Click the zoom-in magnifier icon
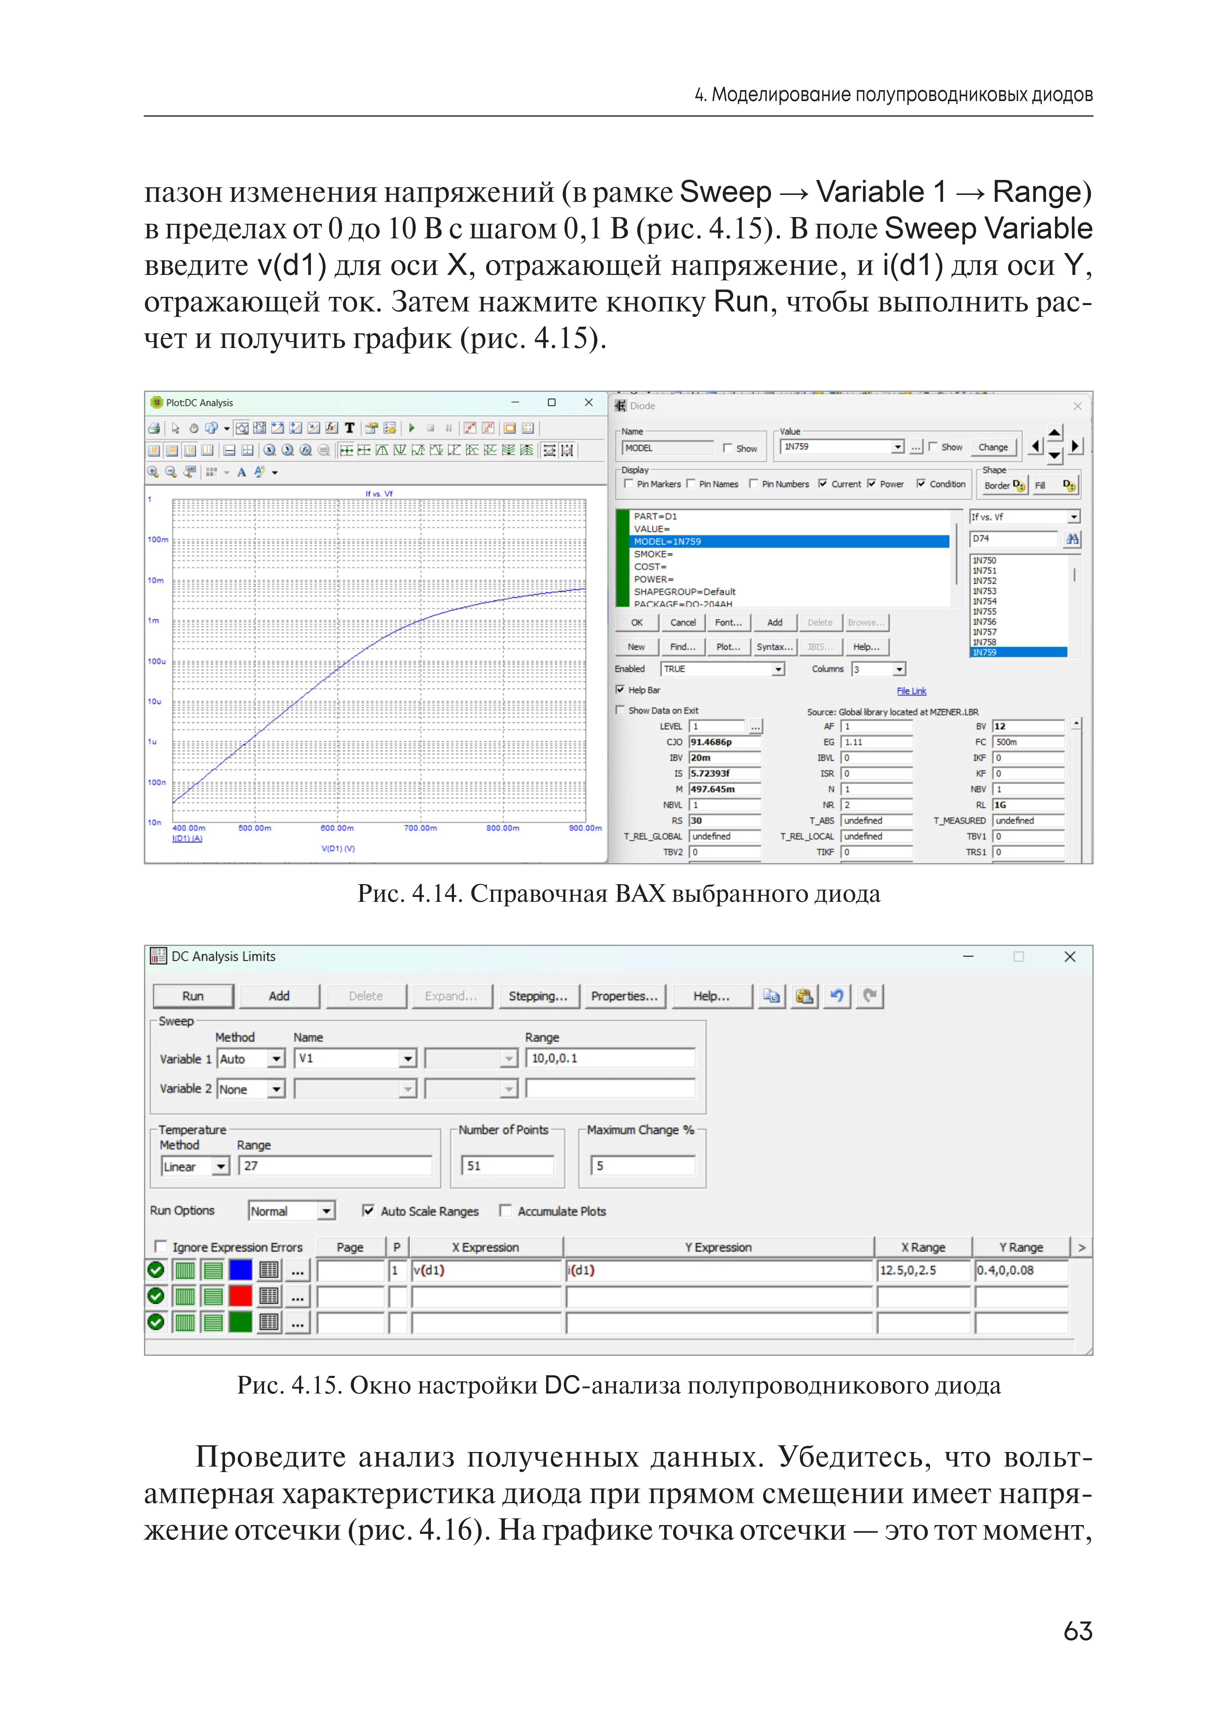The height and width of the screenshot is (1726, 1223). [153, 472]
